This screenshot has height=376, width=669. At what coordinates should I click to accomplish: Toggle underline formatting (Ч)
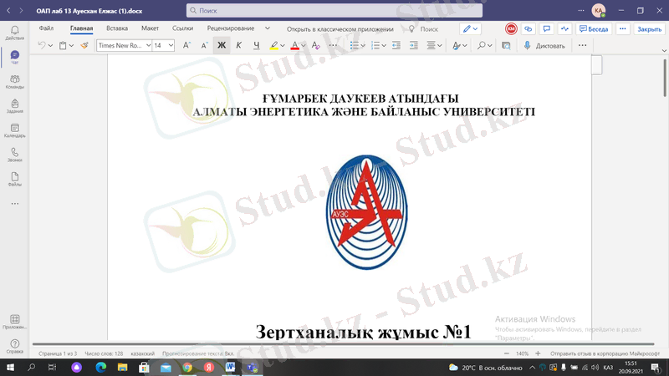[256, 46]
